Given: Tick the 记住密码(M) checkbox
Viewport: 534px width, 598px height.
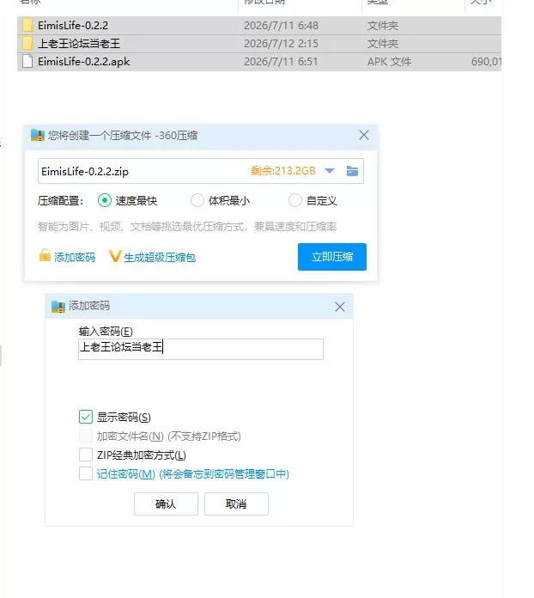Looking at the screenshot, I should [x=86, y=473].
